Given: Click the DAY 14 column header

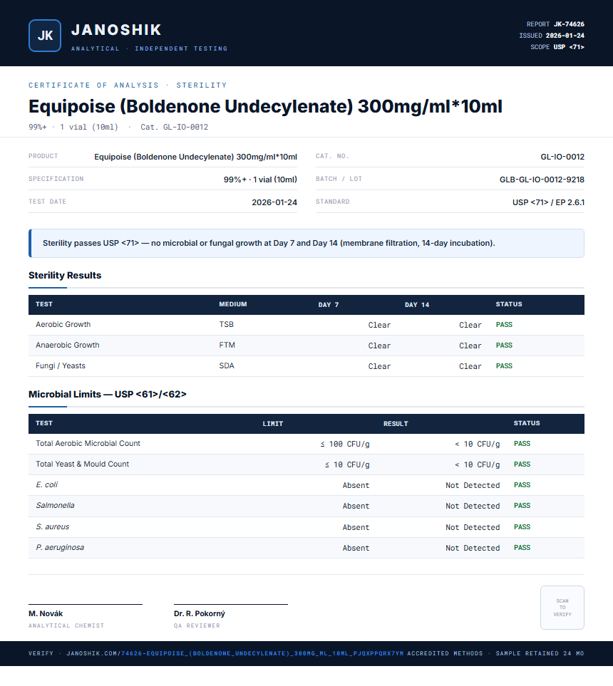Looking at the screenshot, I should tap(417, 304).
